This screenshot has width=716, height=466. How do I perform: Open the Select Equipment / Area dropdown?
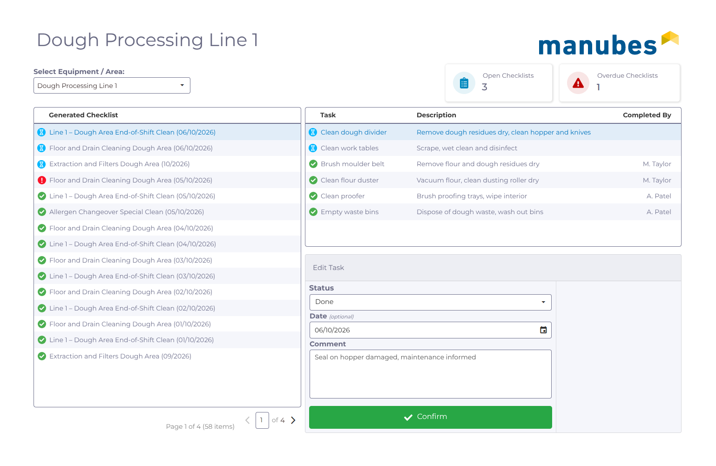click(x=112, y=86)
